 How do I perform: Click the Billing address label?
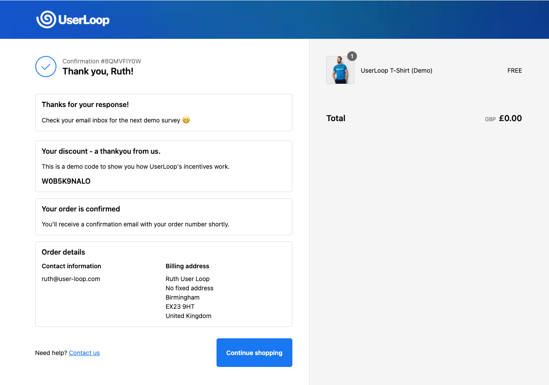coord(187,266)
